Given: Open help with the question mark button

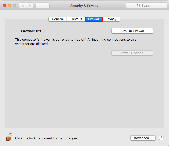Looking at the screenshot, I should [x=161, y=138].
